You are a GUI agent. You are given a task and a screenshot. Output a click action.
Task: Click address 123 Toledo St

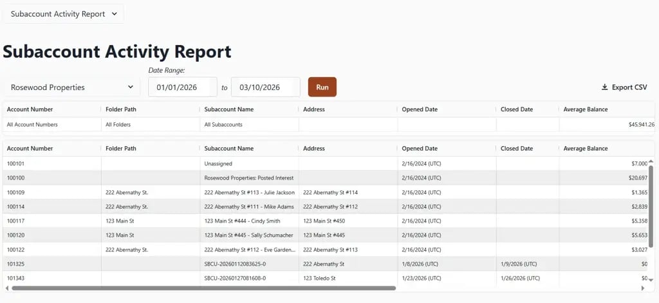[318, 278]
